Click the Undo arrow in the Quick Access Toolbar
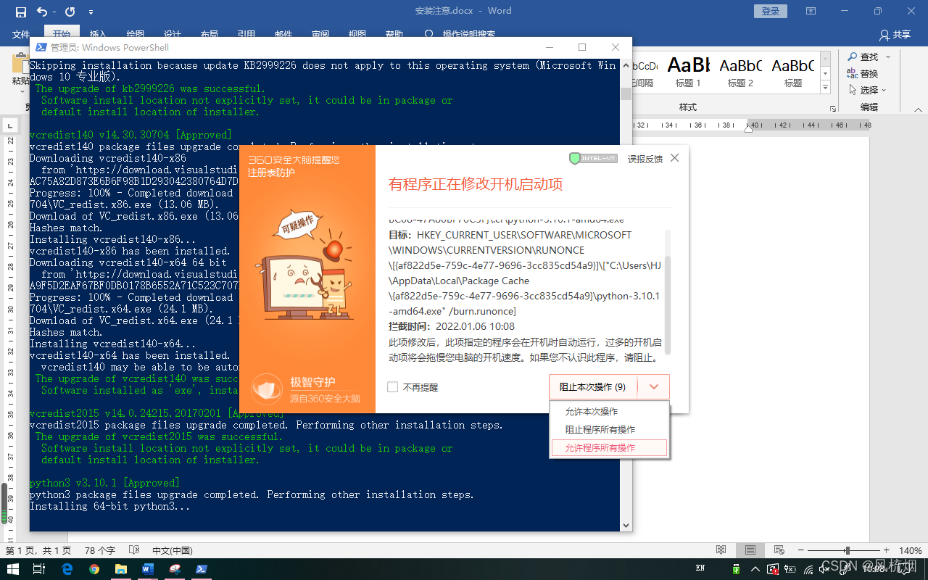 [x=43, y=11]
